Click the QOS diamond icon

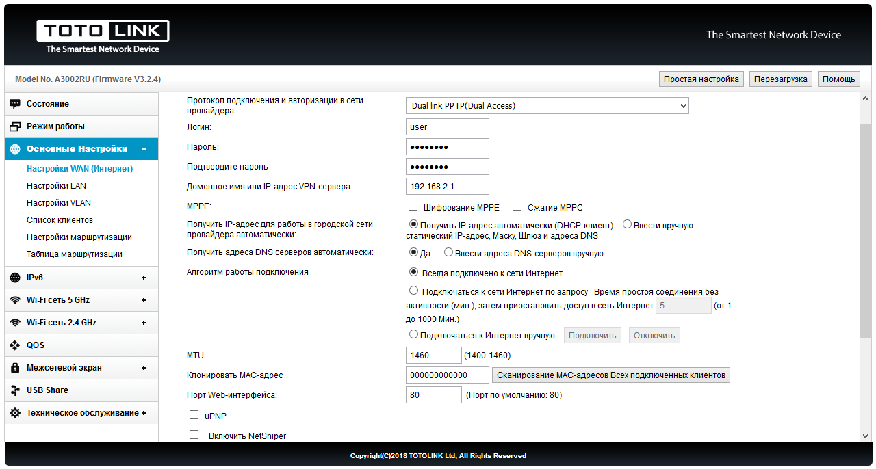pos(15,345)
